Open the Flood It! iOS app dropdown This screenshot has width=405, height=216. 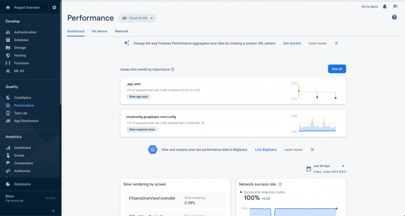coord(138,18)
